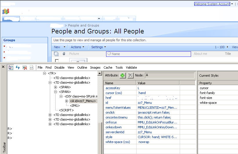The image size is (238, 154).
Task: Select the white-space (css) attribute row
Action: pyautogui.click(x=150, y=142)
